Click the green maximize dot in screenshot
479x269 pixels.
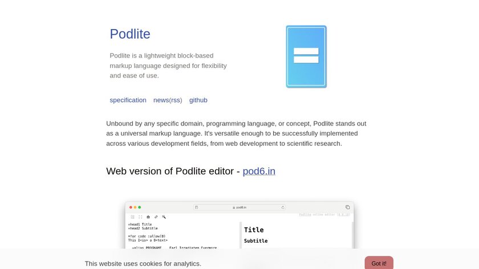coord(139,207)
